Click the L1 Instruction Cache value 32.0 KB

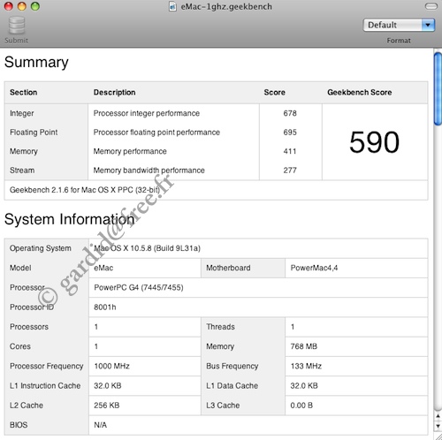108,385
